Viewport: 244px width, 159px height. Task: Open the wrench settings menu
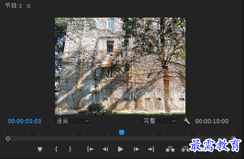pyautogui.click(x=187, y=121)
